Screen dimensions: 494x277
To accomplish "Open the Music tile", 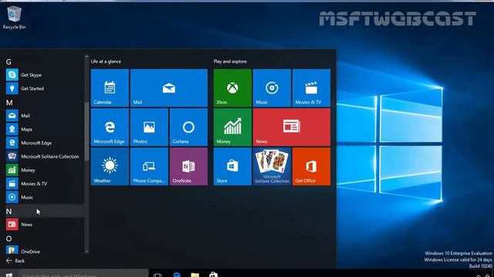I will tap(272, 88).
